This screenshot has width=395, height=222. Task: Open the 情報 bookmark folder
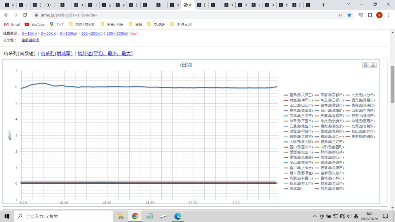click(135, 24)
